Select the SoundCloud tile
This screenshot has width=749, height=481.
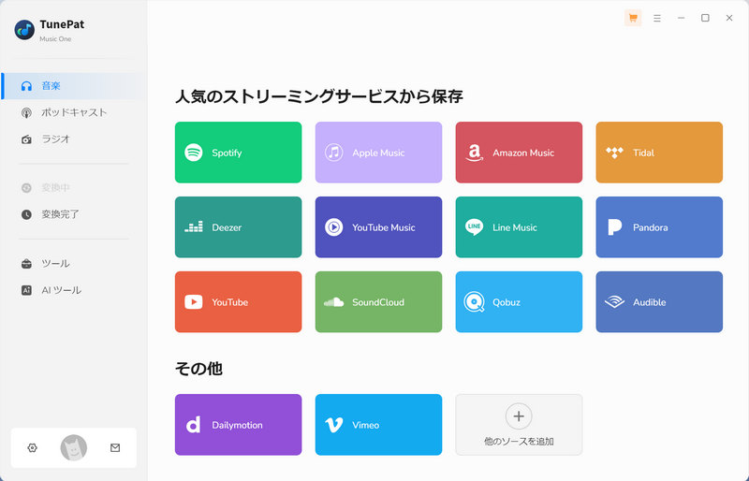pos(378,302)
